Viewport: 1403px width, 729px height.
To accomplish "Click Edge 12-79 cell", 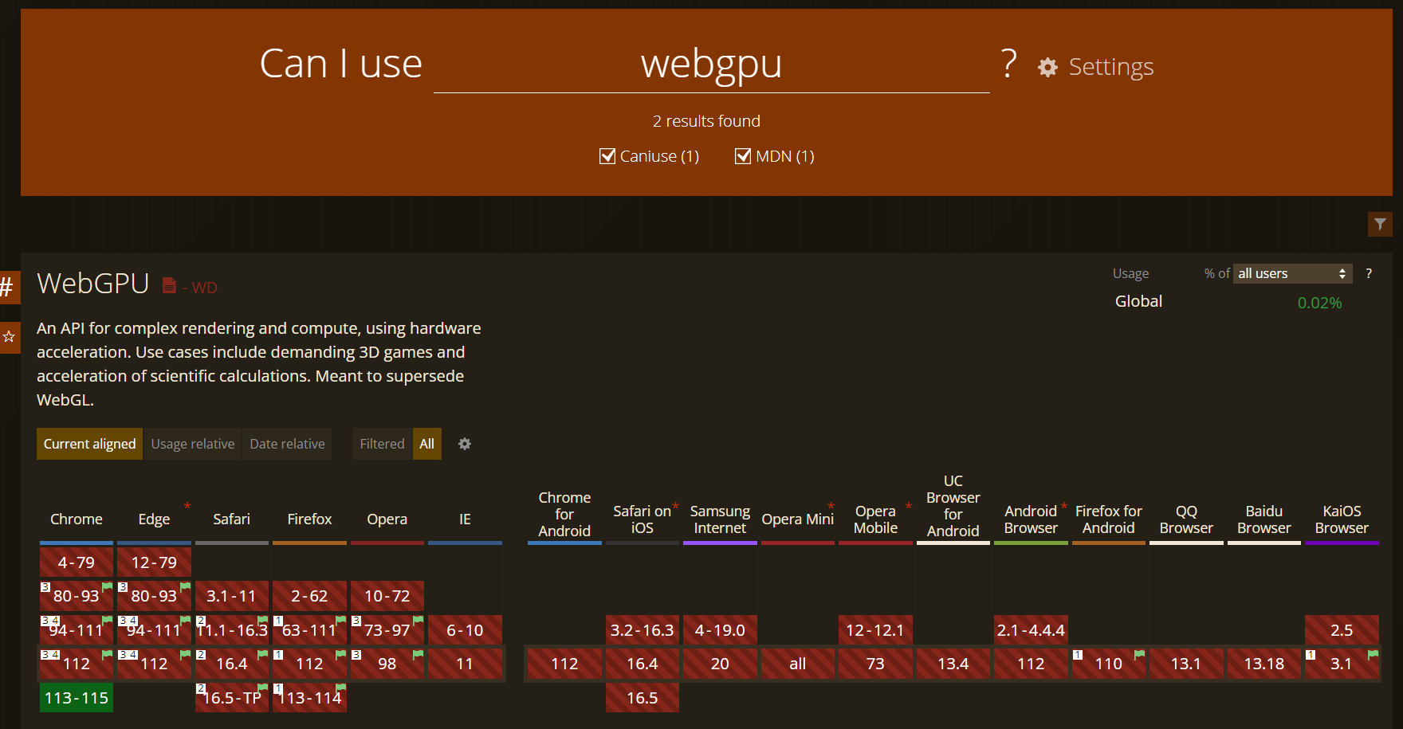I will tap(154, 562).
